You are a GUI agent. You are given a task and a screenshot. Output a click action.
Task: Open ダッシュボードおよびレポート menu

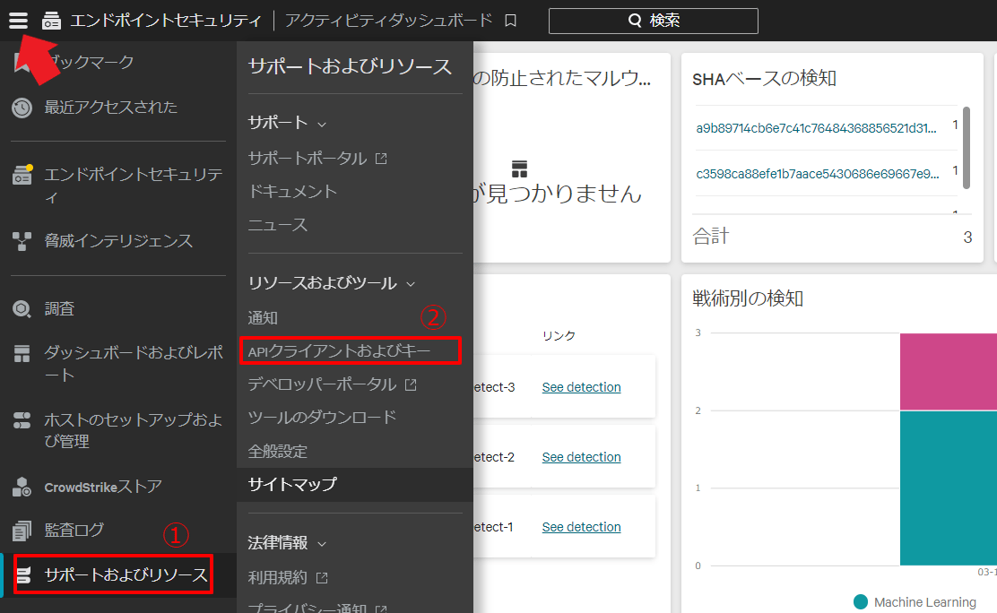pyautogui.click(x=134, y=363)
